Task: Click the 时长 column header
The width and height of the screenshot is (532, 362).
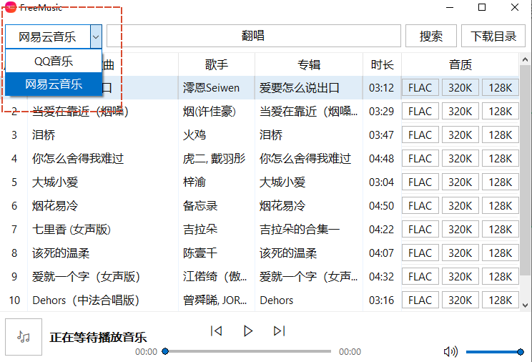Action: (382, 64)
